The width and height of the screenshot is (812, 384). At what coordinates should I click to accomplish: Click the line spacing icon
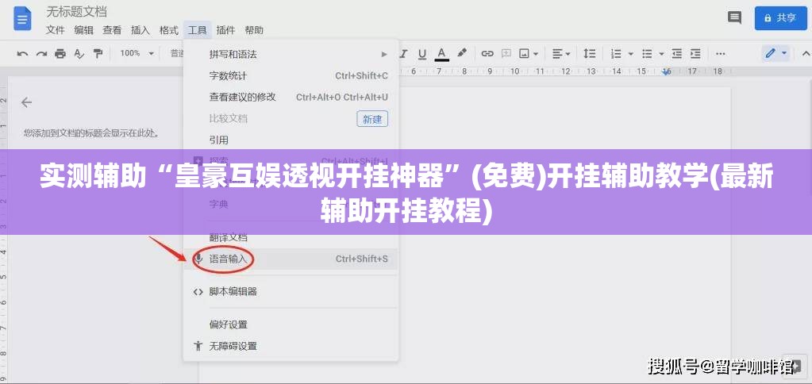589,53
